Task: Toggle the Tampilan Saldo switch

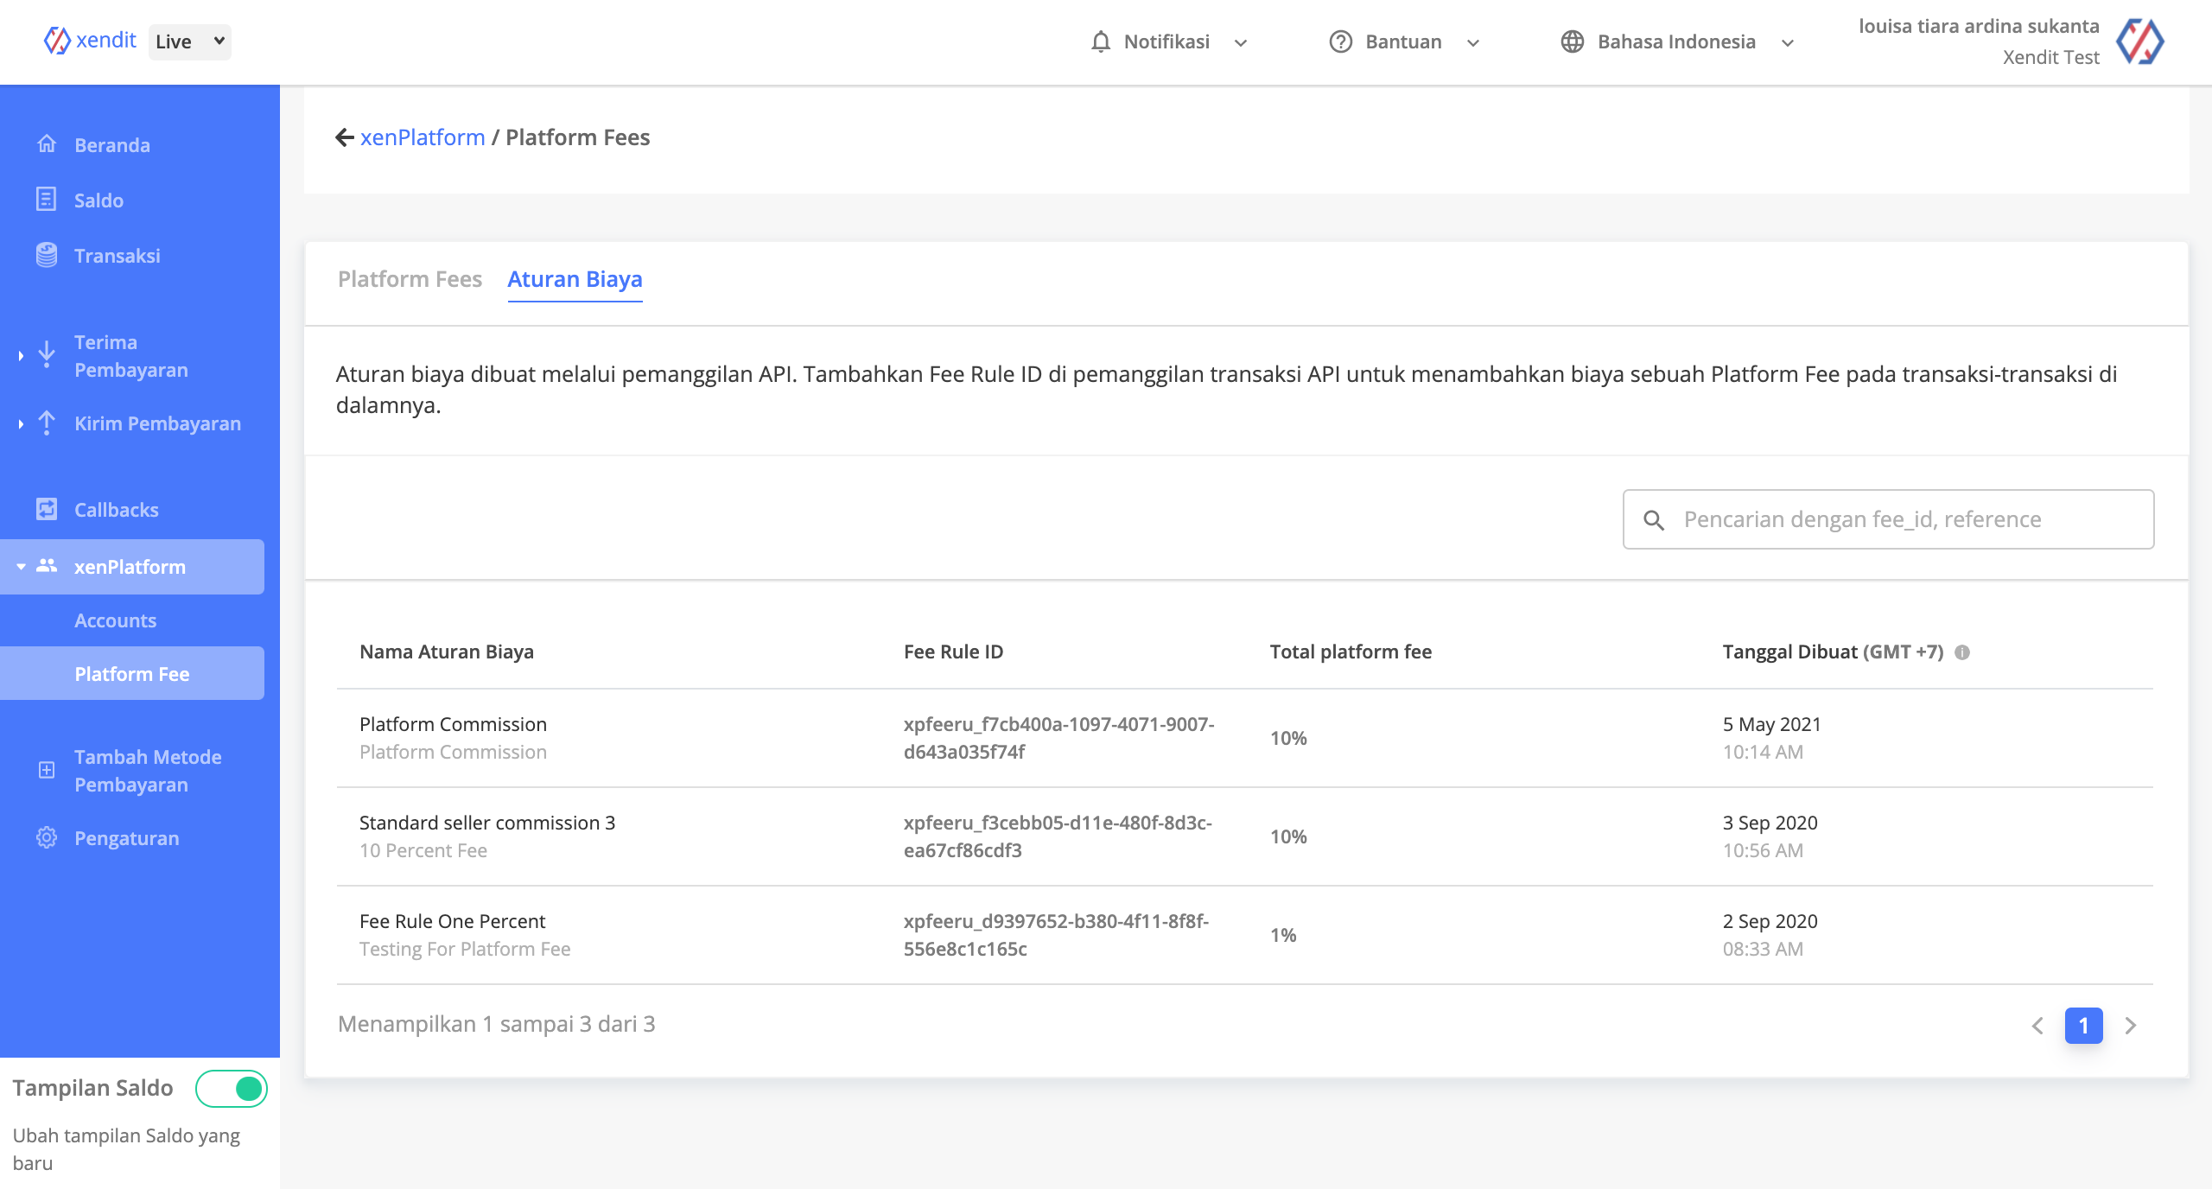Action: pyautogui.click(x=232, y=1088)
